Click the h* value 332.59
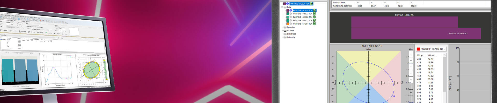Viewport: 497px width, 103px height. [414, 6]
